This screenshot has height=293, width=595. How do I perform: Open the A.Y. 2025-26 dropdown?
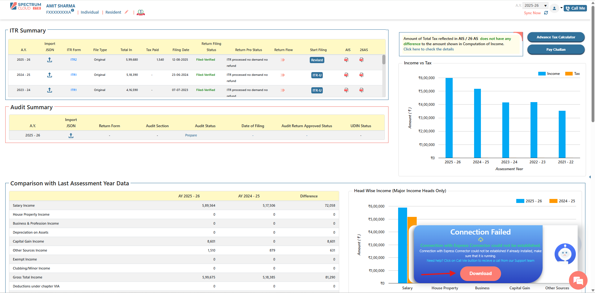[x=535, y=6]
